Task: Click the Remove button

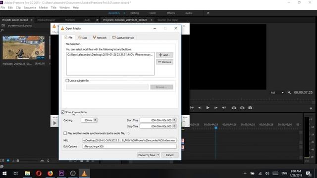Action: [164, 62]
